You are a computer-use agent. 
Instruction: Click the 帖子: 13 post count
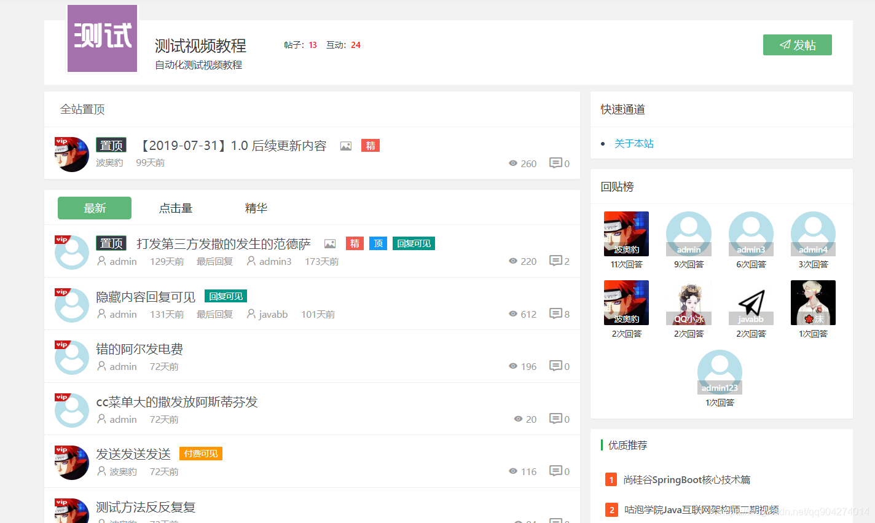300,45
